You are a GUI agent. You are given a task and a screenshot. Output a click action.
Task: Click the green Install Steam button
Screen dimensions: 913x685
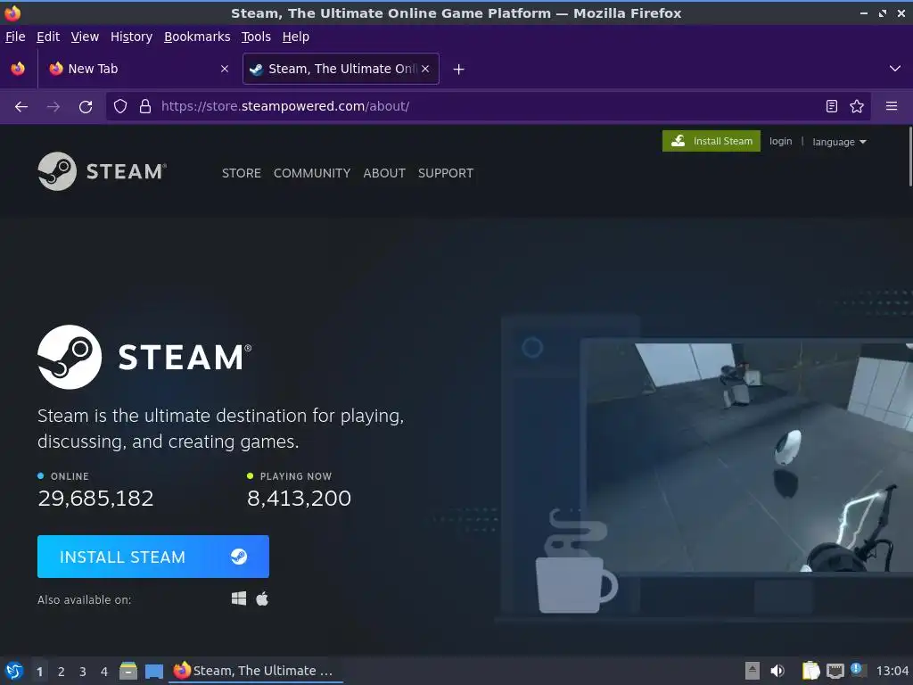[711, 141]
